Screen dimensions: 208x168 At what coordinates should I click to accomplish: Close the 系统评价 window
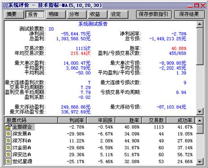click(203, 6)
